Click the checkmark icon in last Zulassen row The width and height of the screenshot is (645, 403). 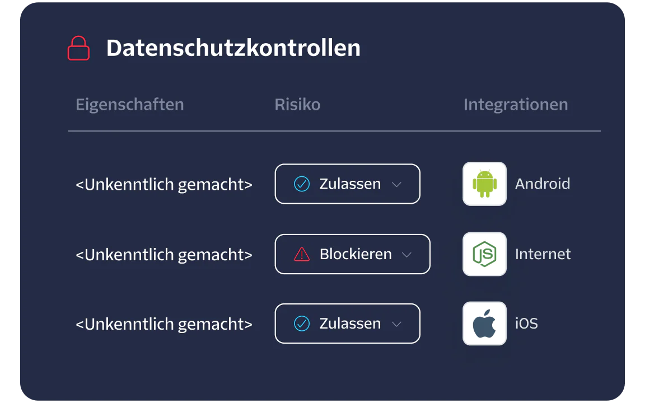(x=301, y=323)
